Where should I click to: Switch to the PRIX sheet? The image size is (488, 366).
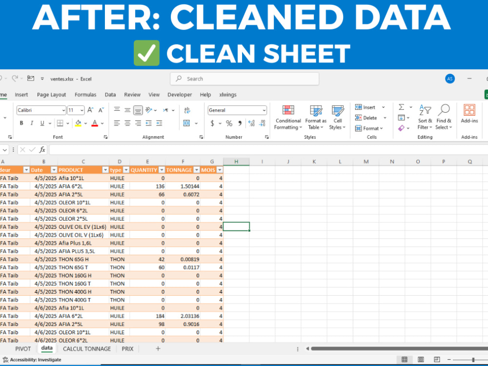click(x=127, y=349)
